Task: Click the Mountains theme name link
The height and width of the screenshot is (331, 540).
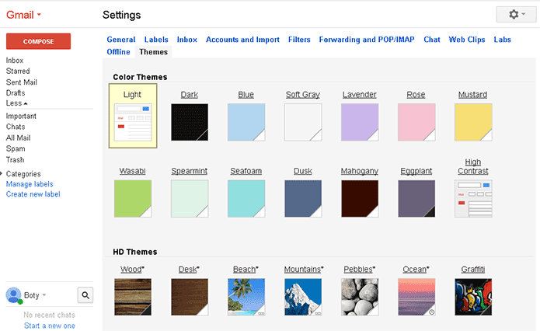Action: pyautogui.click(x=303, y=269)
